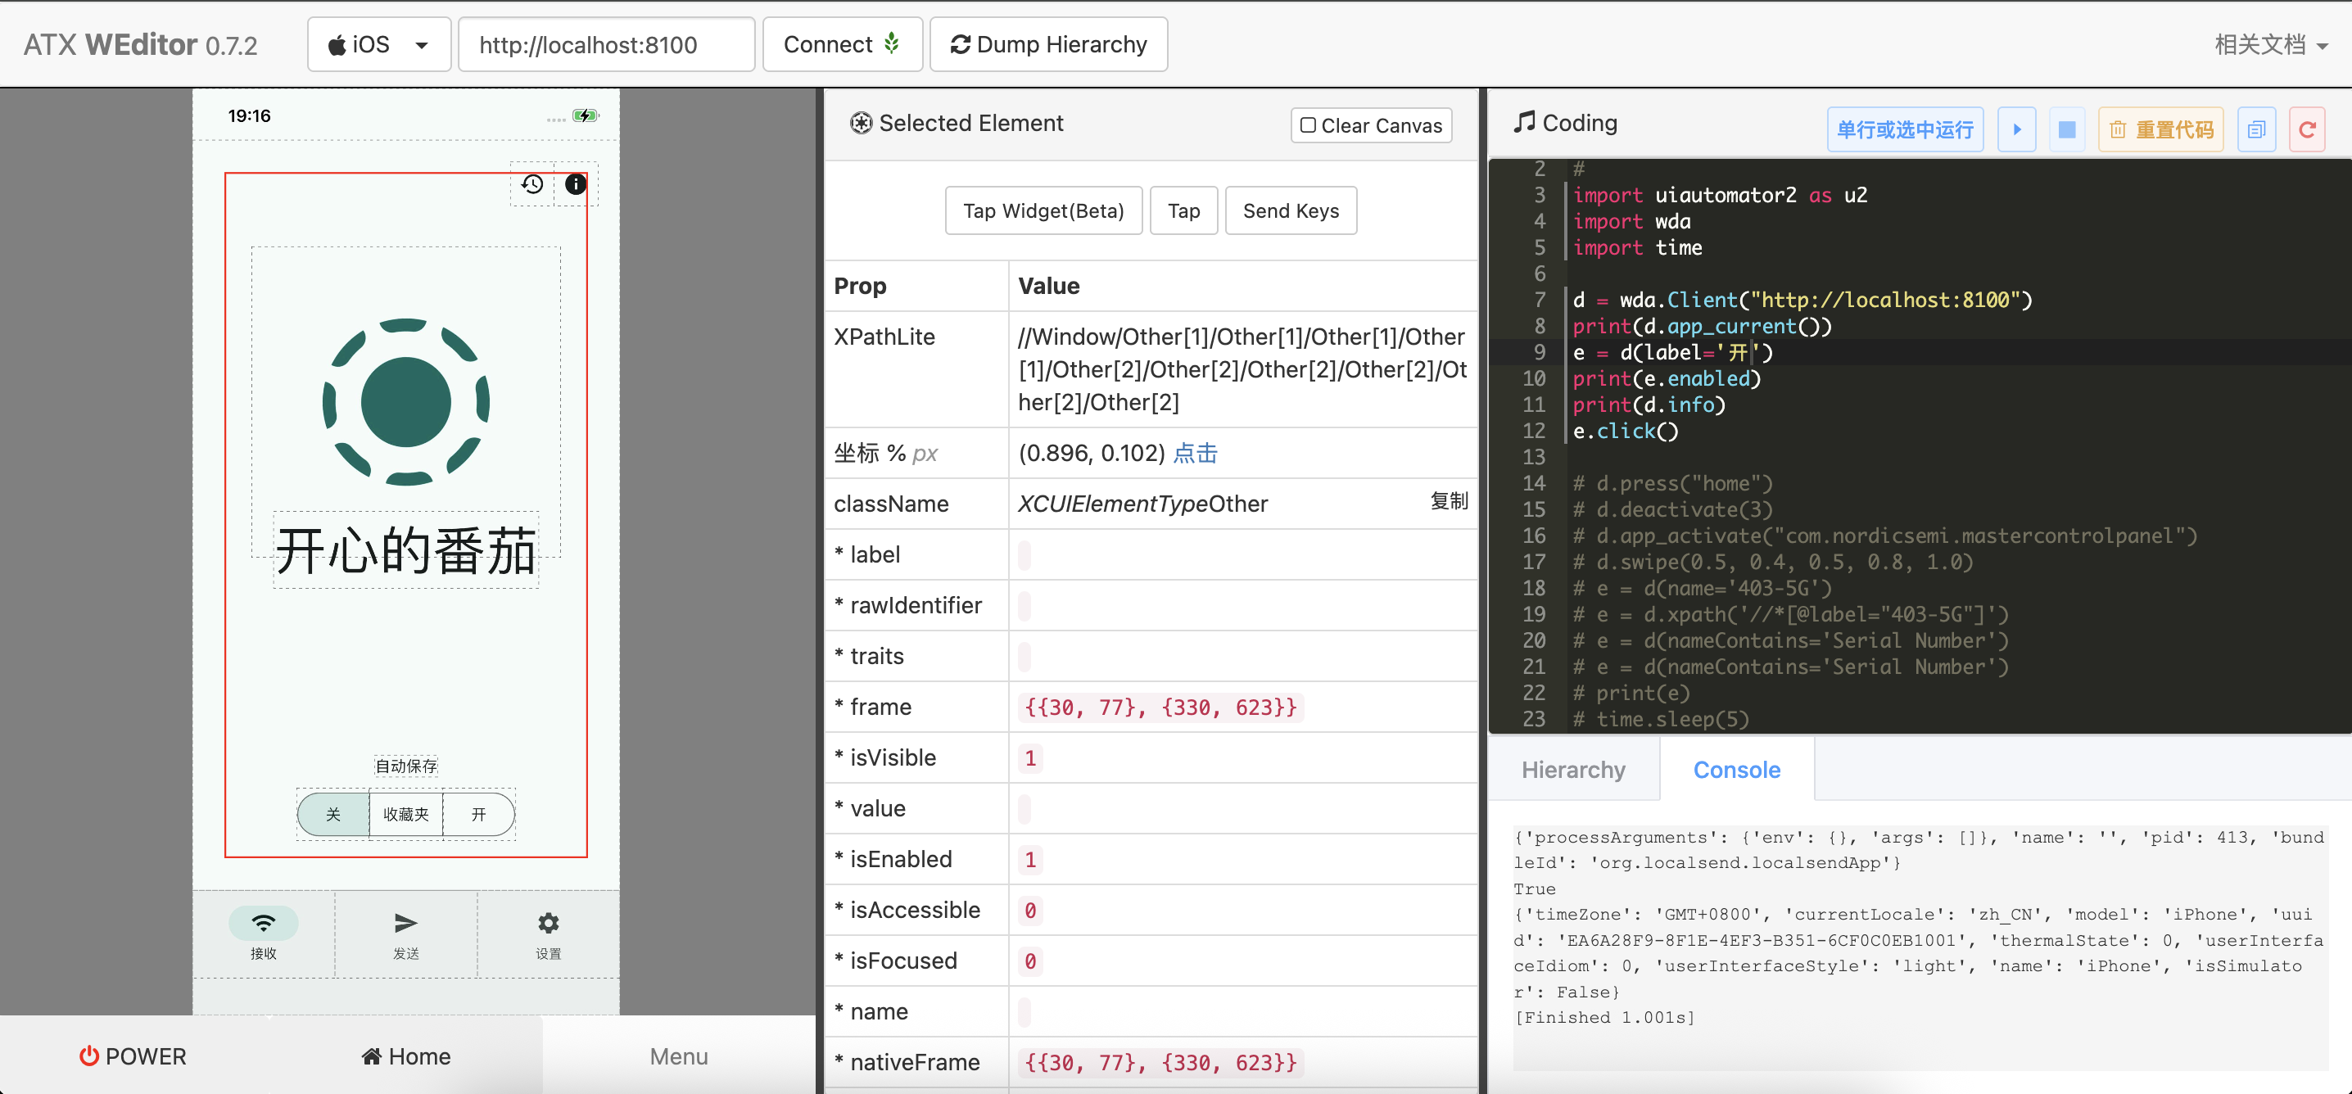Click the 点击 link next to the coordinates
Image resolution: width=2352 pixels, height=1094 pixels.
(x=1195, y=453)
